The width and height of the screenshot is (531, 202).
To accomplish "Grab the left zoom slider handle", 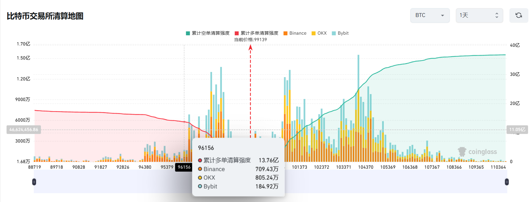I will pos(34,182).
